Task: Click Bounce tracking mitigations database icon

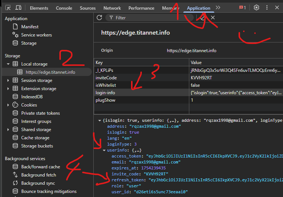Action: click(x=15, y=191)
